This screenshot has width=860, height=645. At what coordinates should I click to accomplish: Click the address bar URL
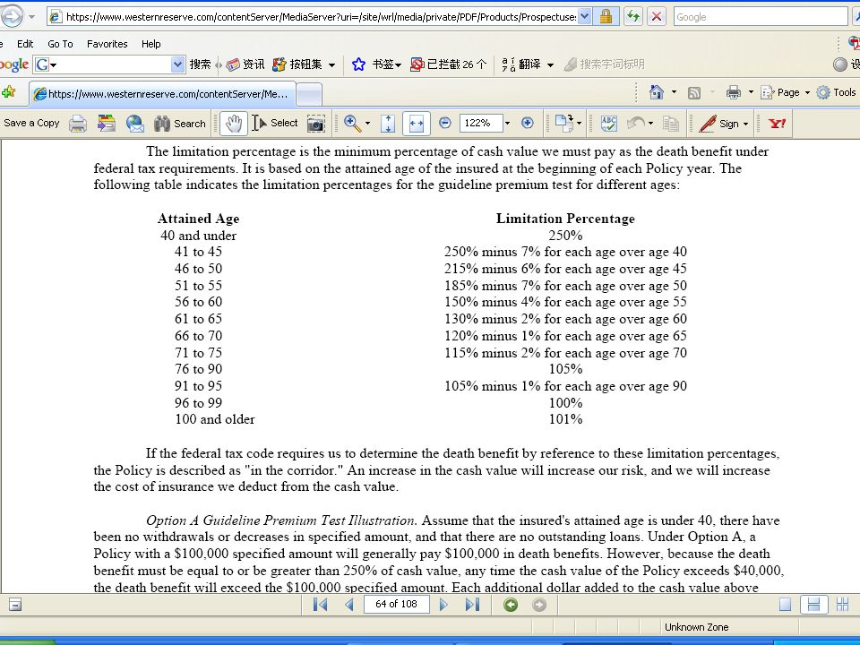pos(321,17)
